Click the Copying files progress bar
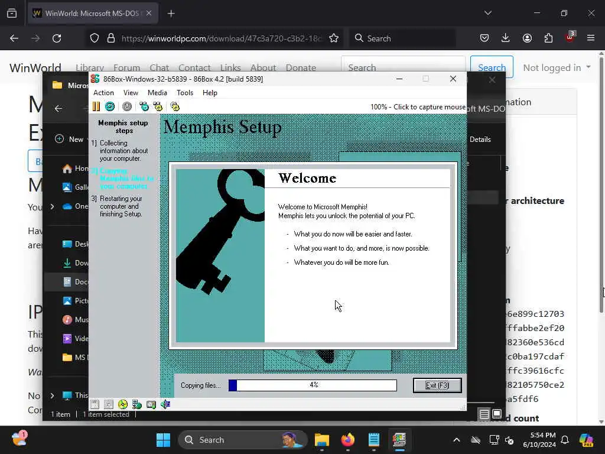The height and width of the screenshot is (454, 605). coord(313,385)
